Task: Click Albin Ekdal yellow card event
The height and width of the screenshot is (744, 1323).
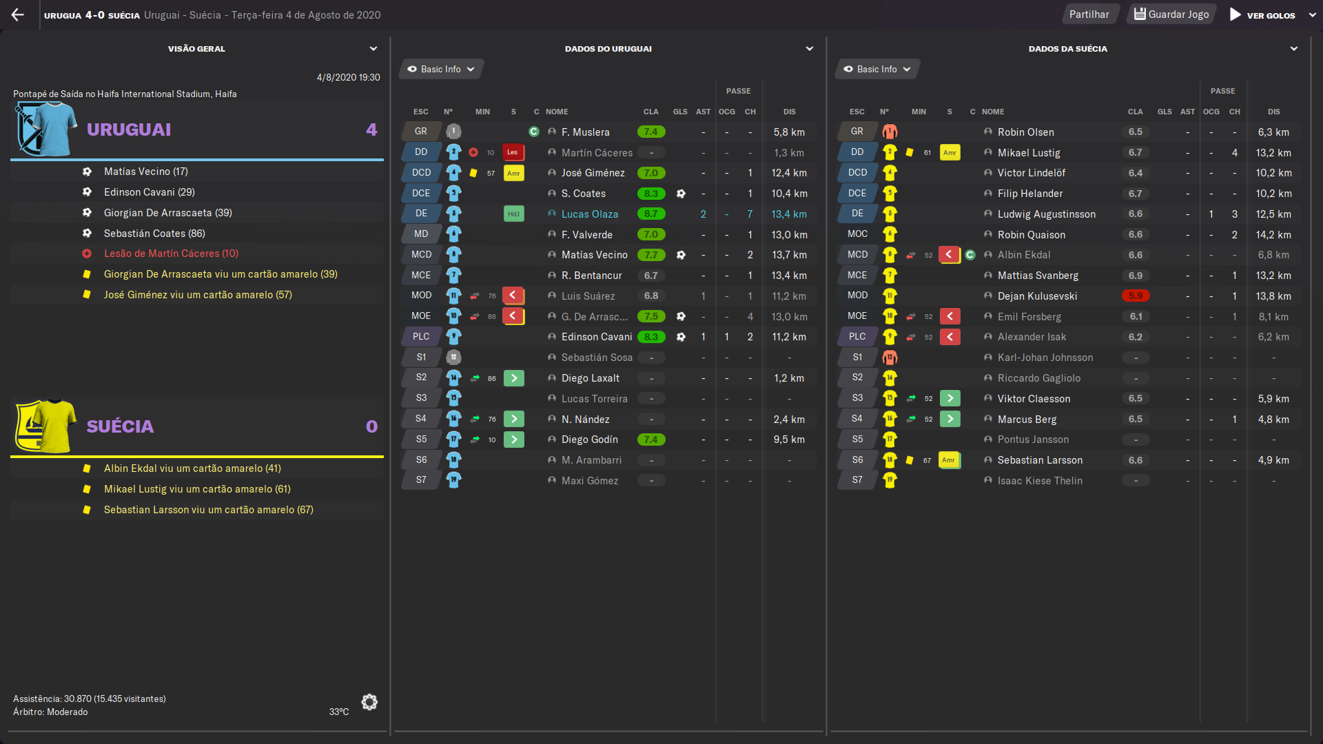Action: (197, 468)
